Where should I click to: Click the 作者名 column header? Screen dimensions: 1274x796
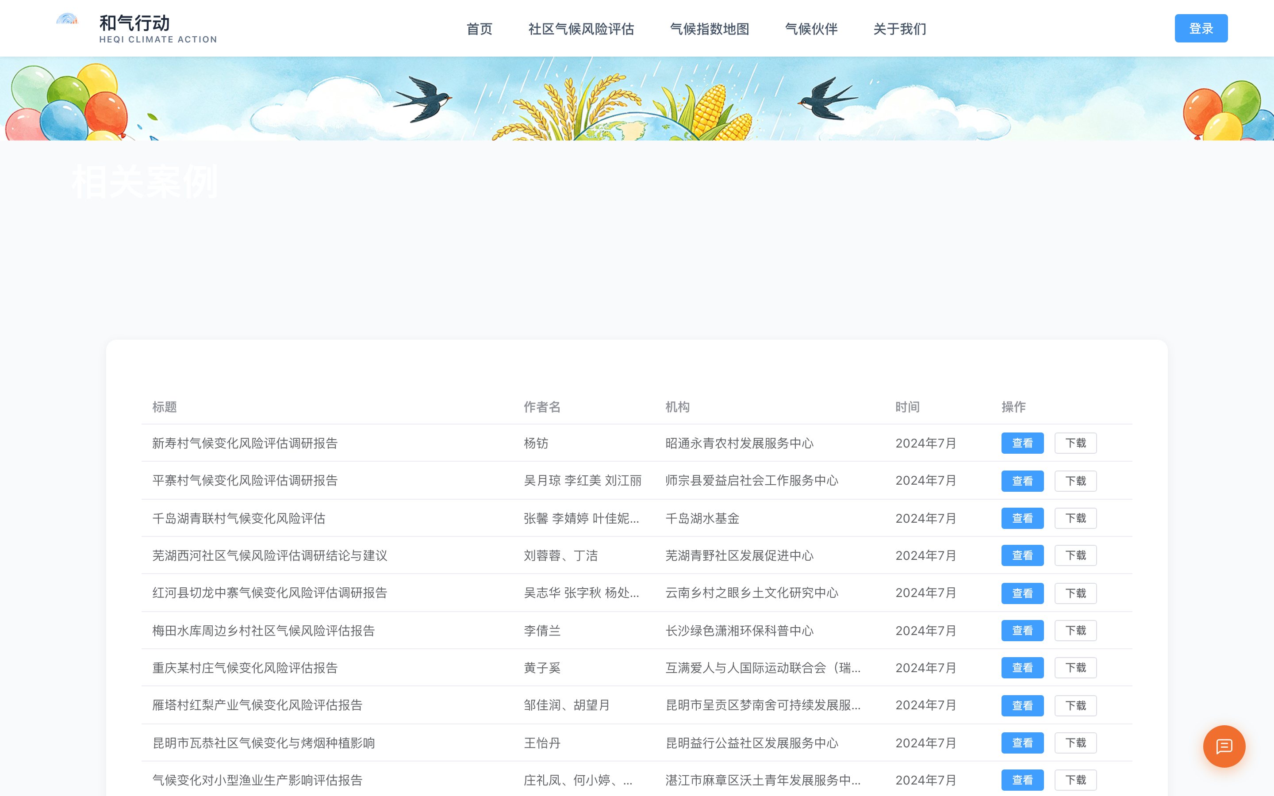click(542, 407)
